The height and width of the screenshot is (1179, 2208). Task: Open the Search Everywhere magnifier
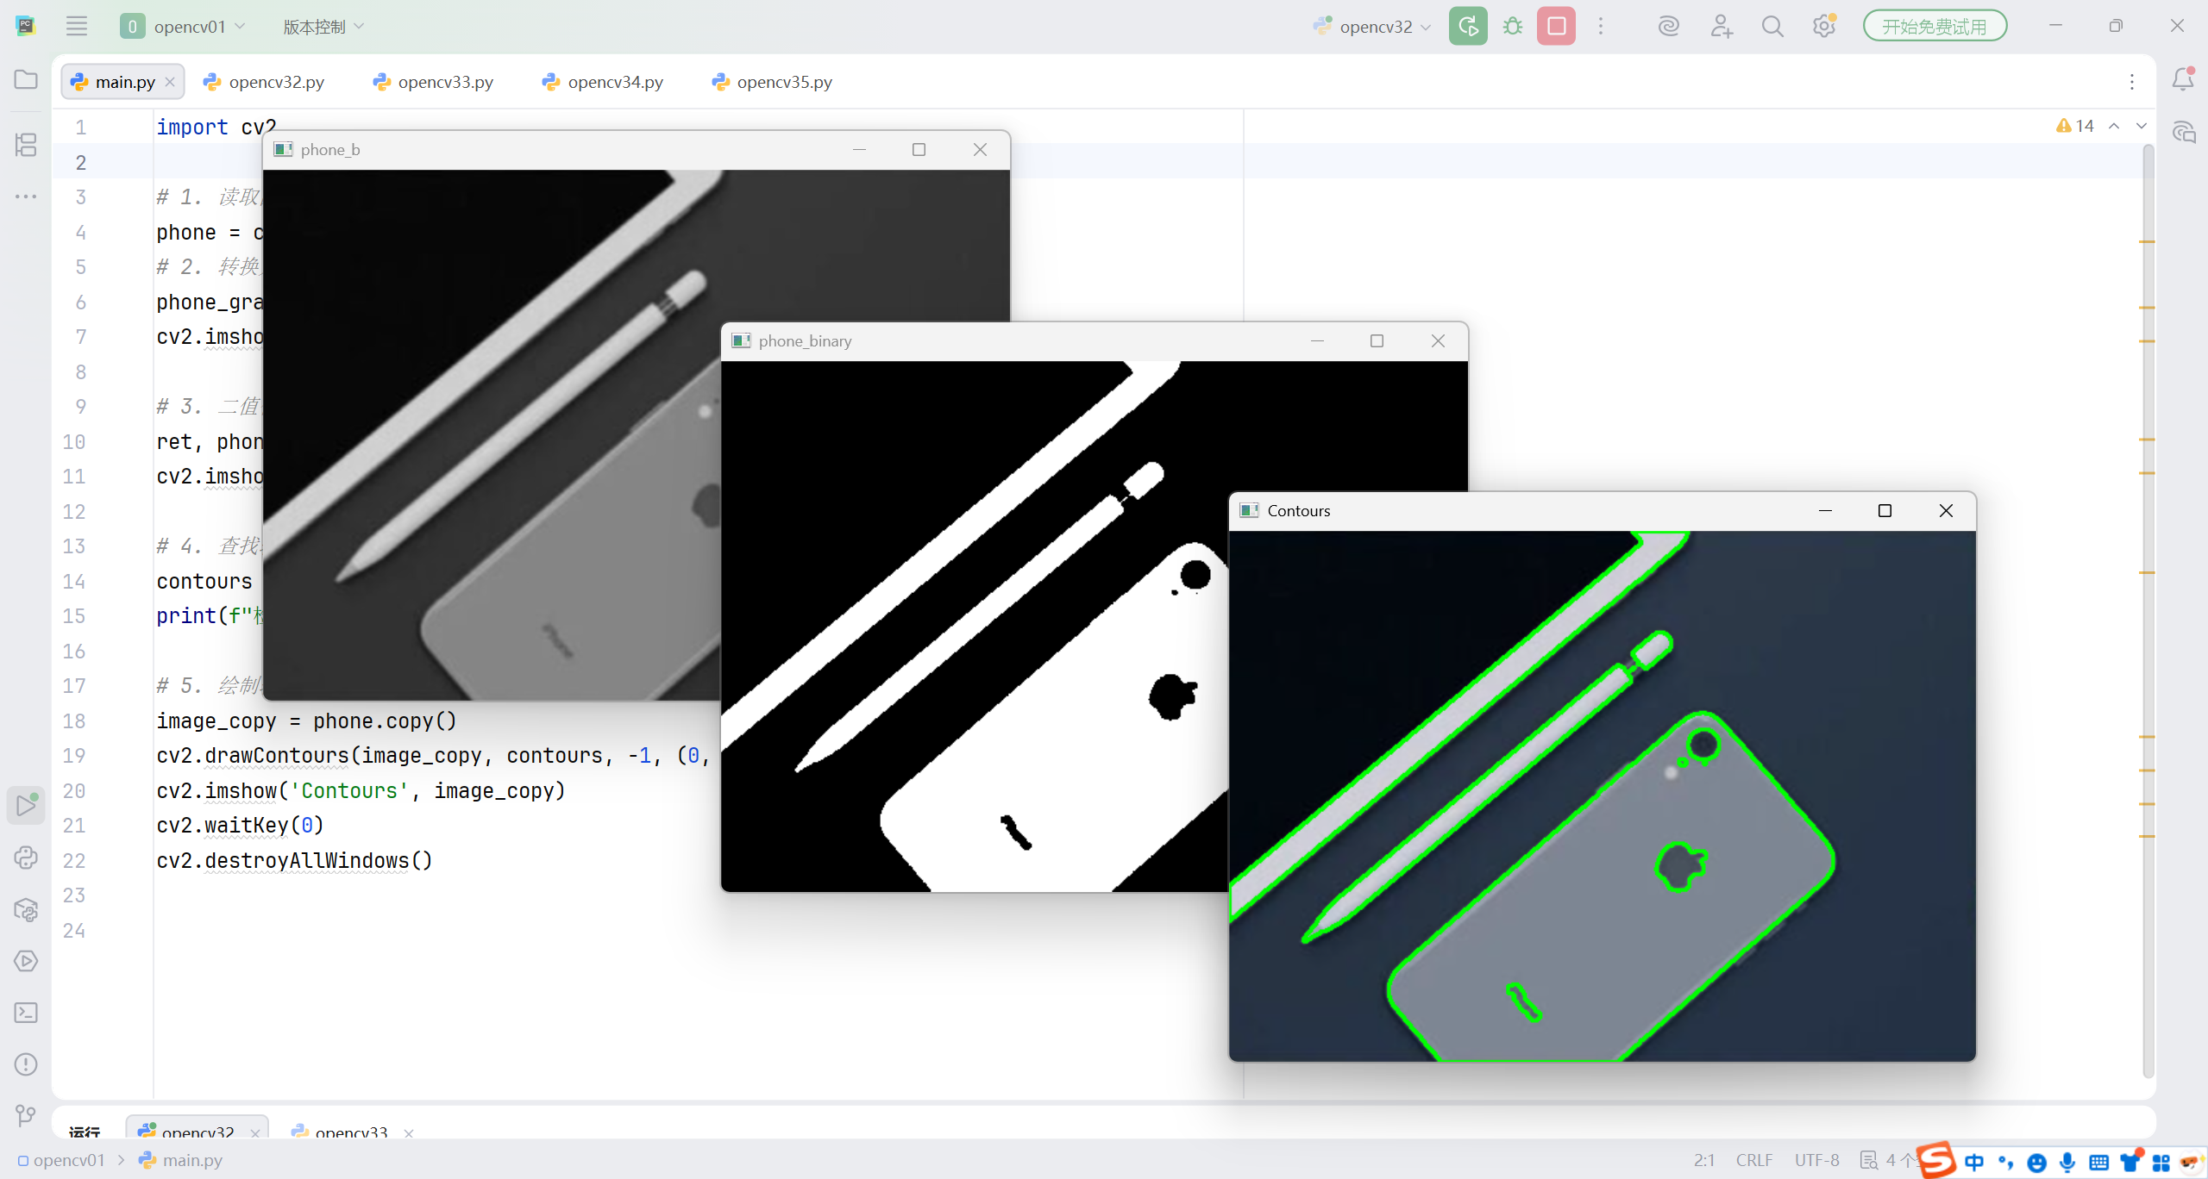pyautogui.click(x=1772, y=27)
